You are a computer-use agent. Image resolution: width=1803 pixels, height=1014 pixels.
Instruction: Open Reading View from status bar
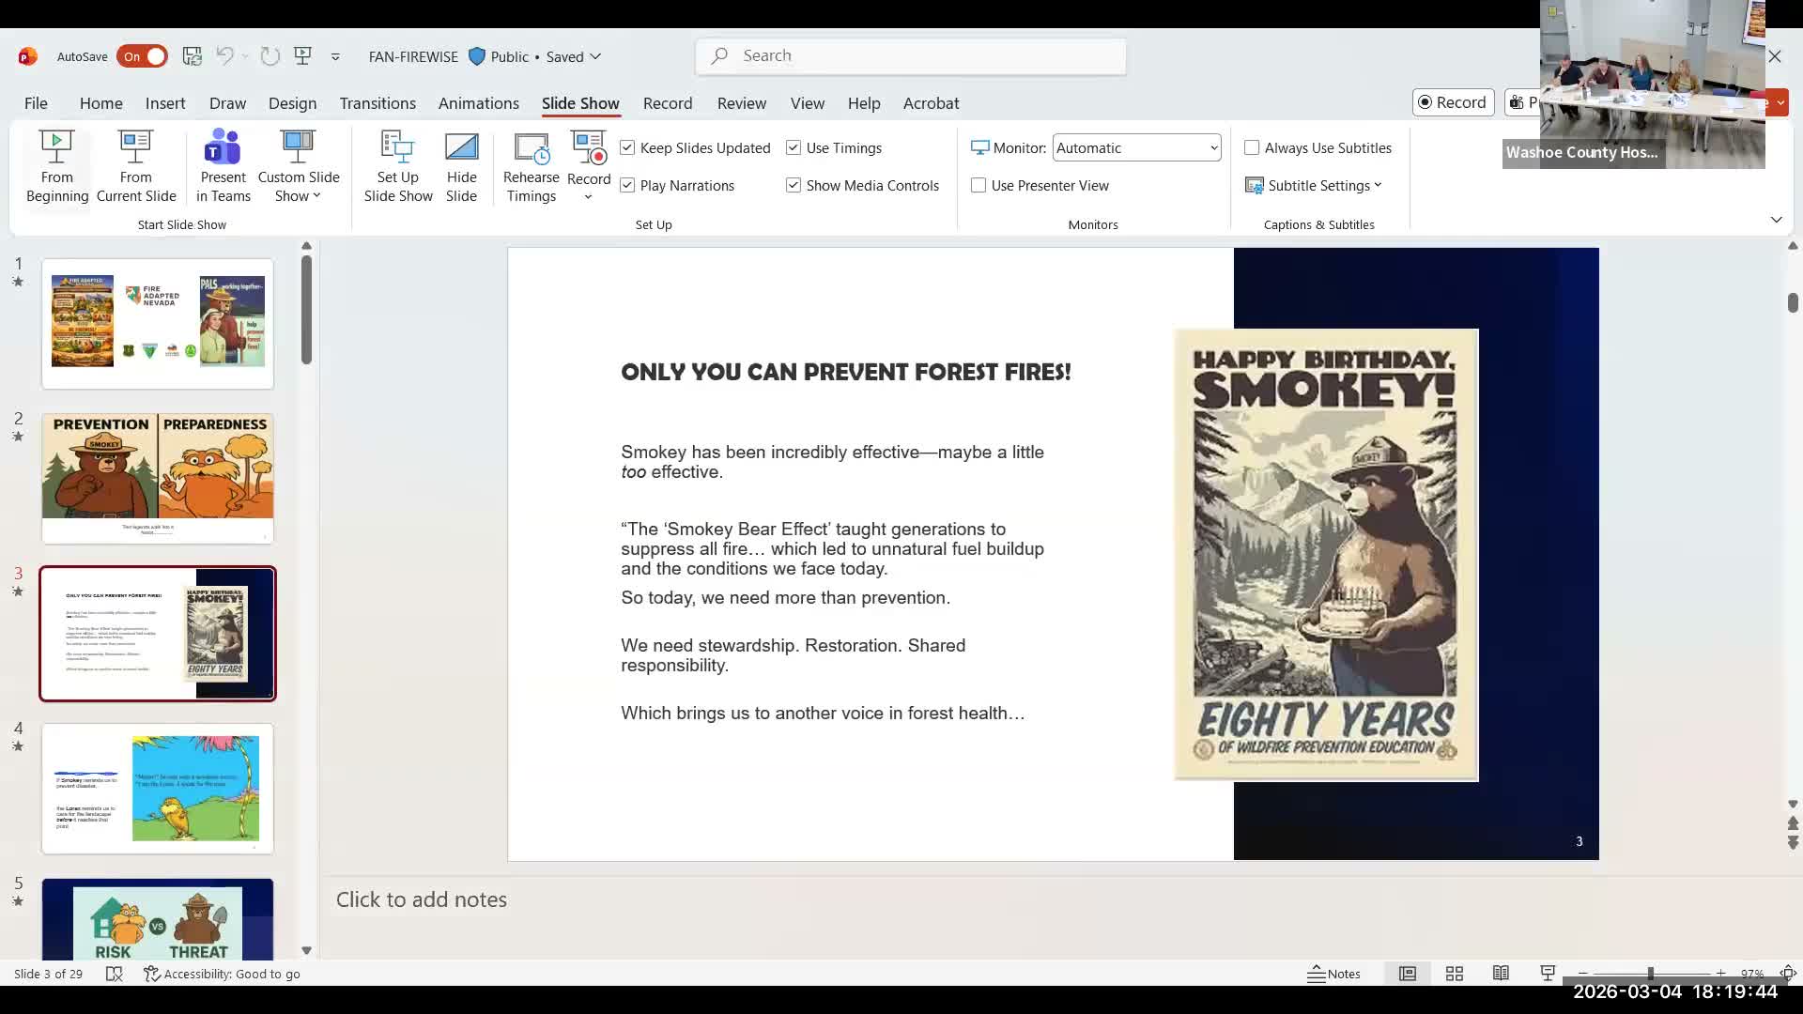point(1501,974)
